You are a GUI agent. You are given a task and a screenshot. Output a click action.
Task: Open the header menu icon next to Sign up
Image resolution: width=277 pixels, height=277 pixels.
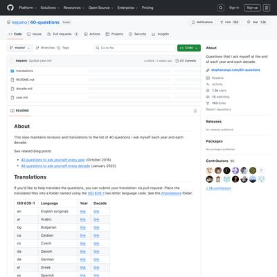[x=267, y=8]
